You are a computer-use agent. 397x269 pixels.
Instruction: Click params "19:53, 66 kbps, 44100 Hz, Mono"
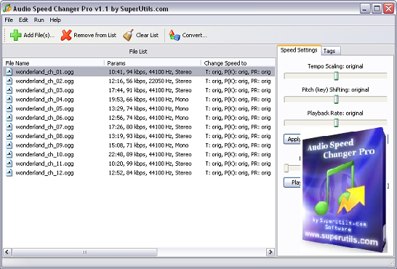(148, 100)
